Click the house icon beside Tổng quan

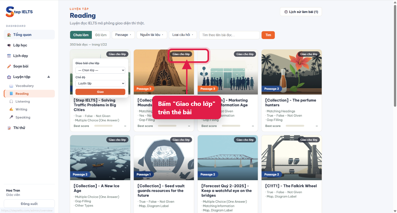pos(9,35)
